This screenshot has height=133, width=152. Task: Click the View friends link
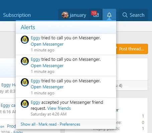point(59,108)
